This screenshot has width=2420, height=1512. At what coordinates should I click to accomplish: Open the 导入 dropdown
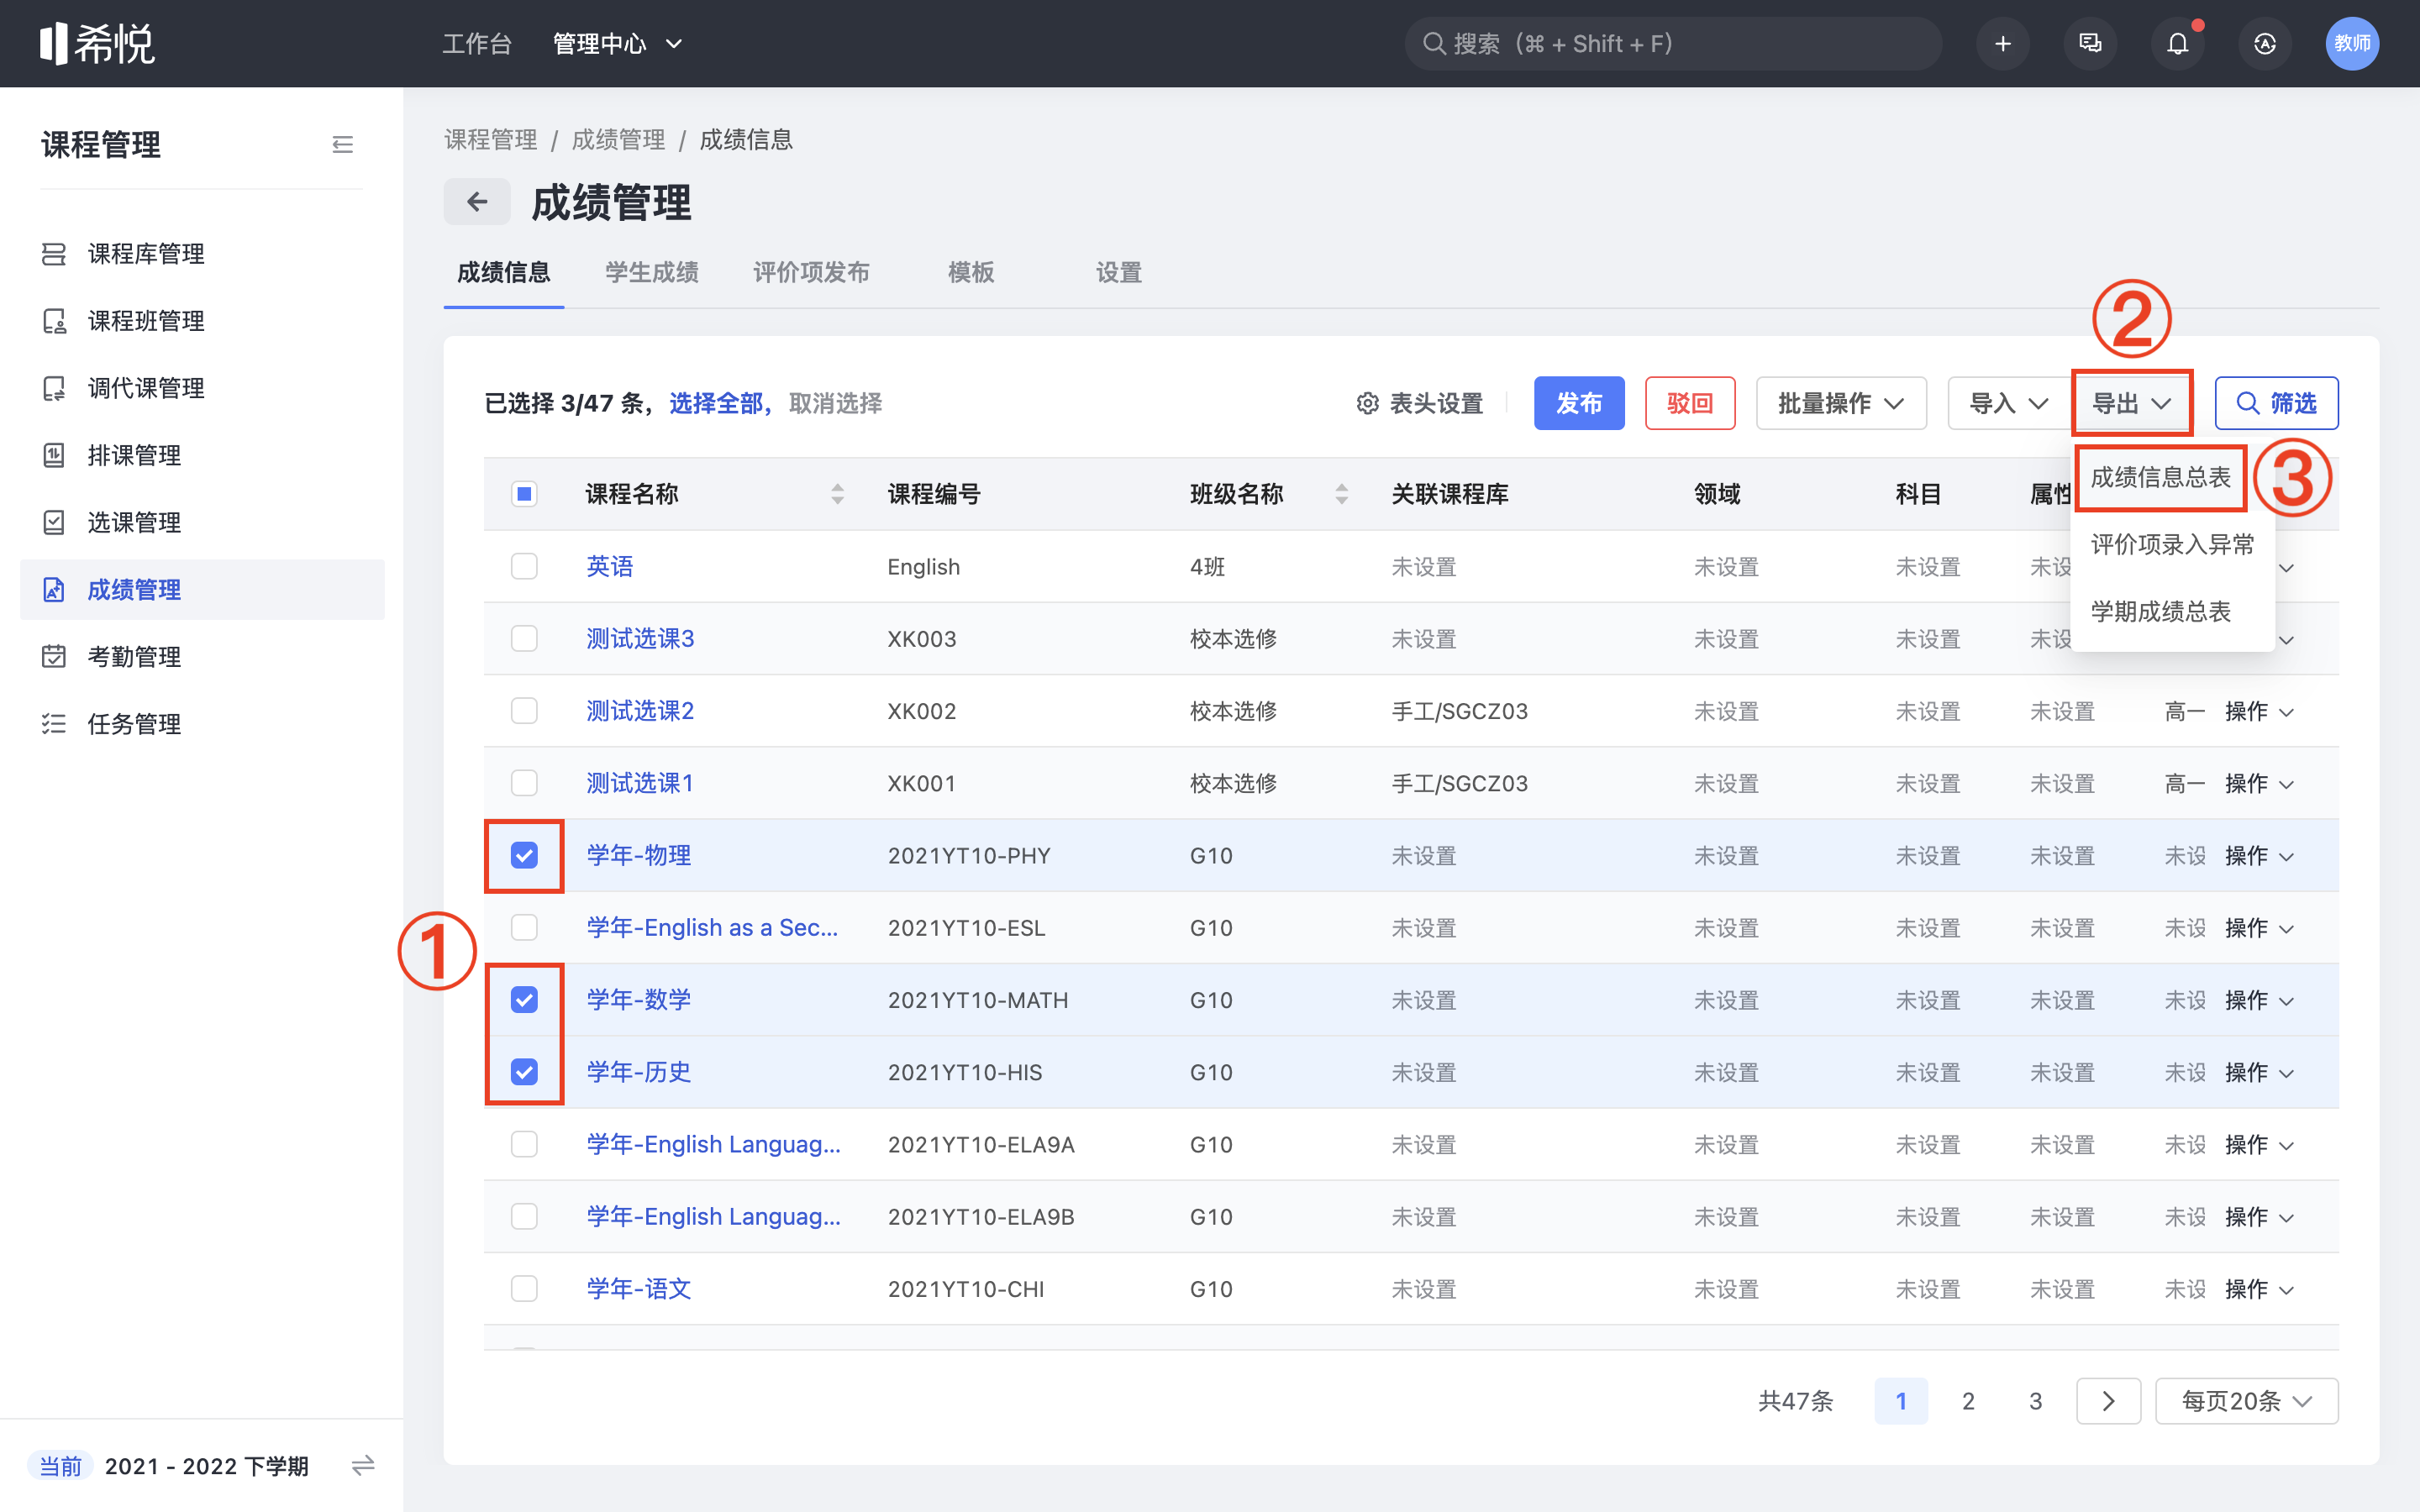(2008, 403)
